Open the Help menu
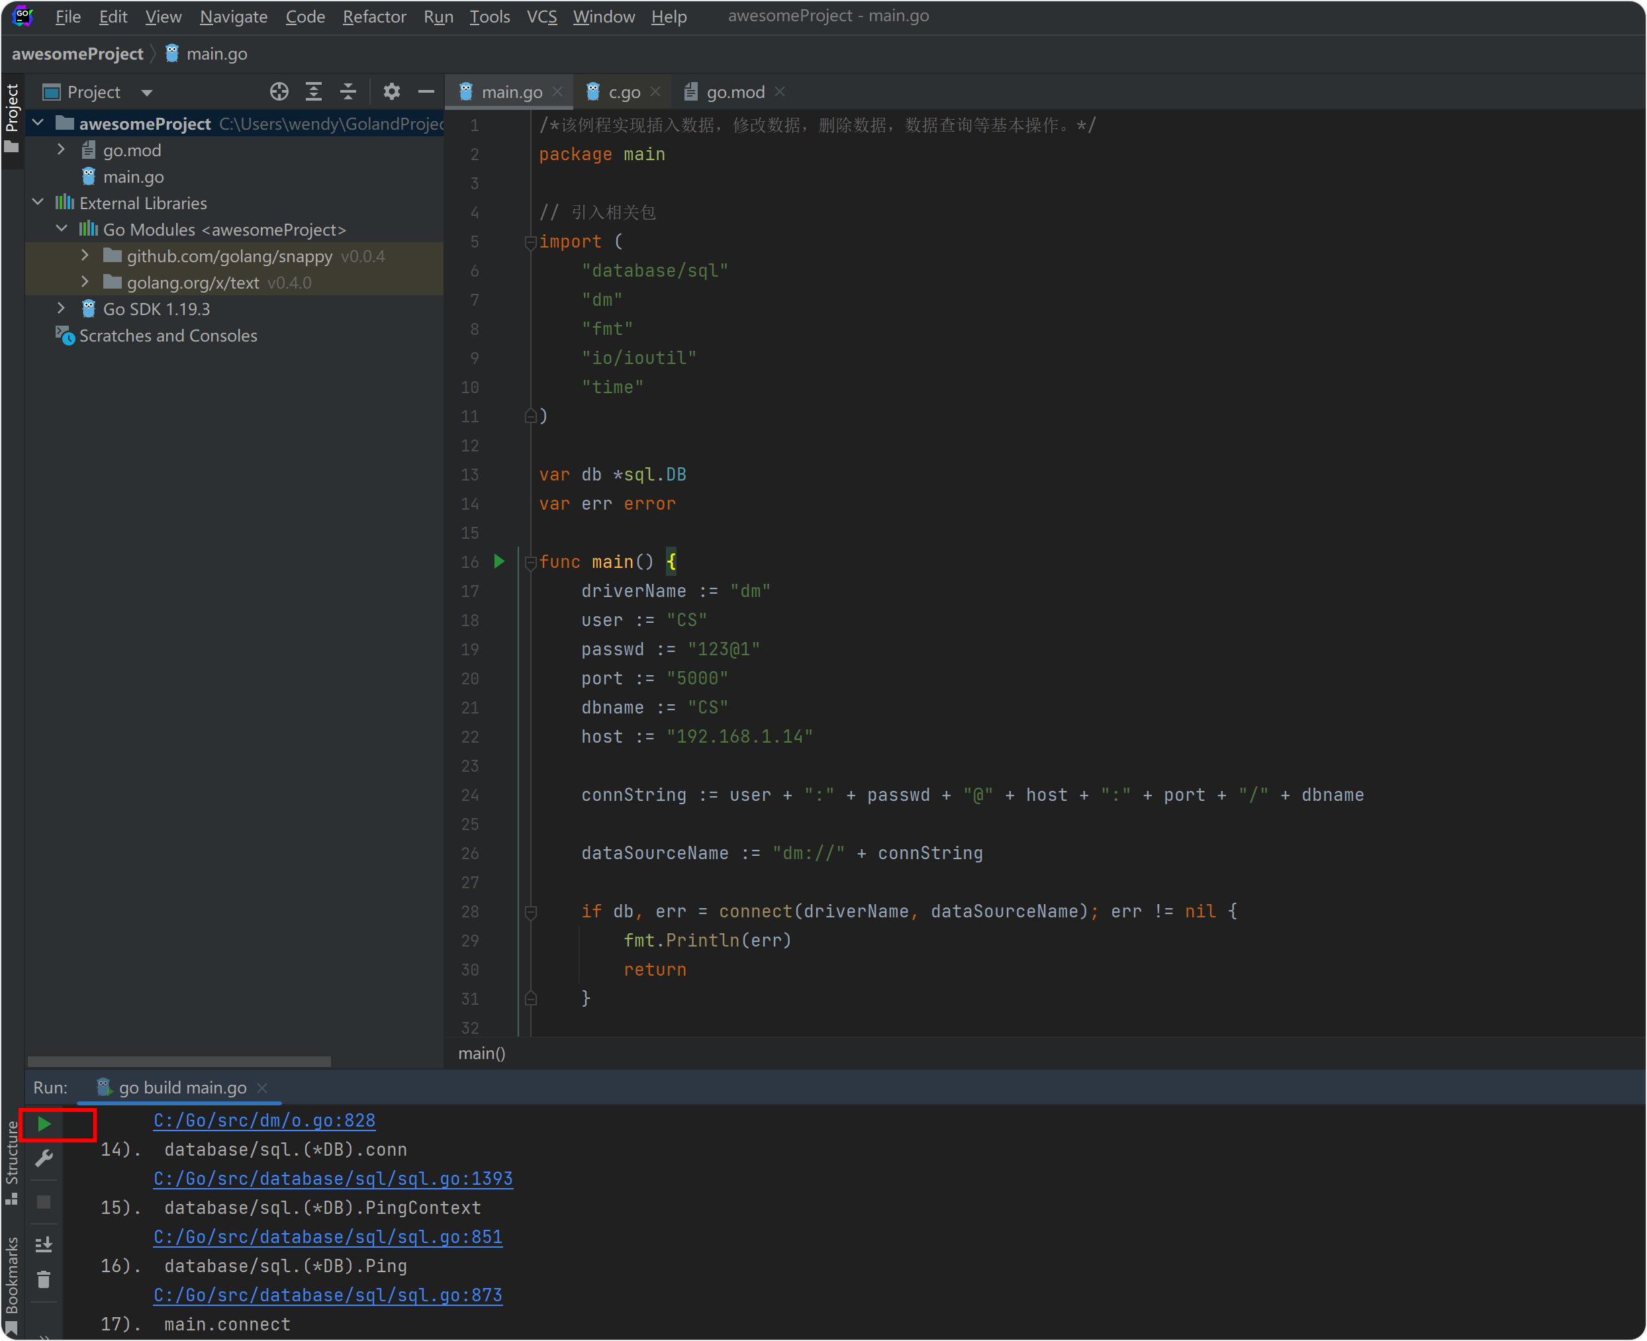1647x1341 pixels. pyautogui.click(x=668, y=17)
